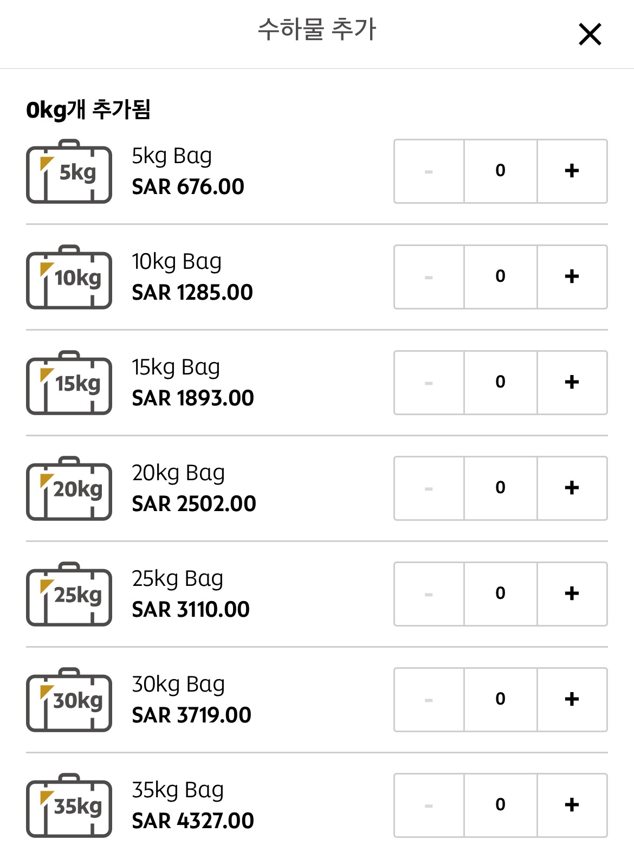This screenshot has height=852, width=634.
Task: Increment 35kg Bag quantity
Action: point(572,805)
